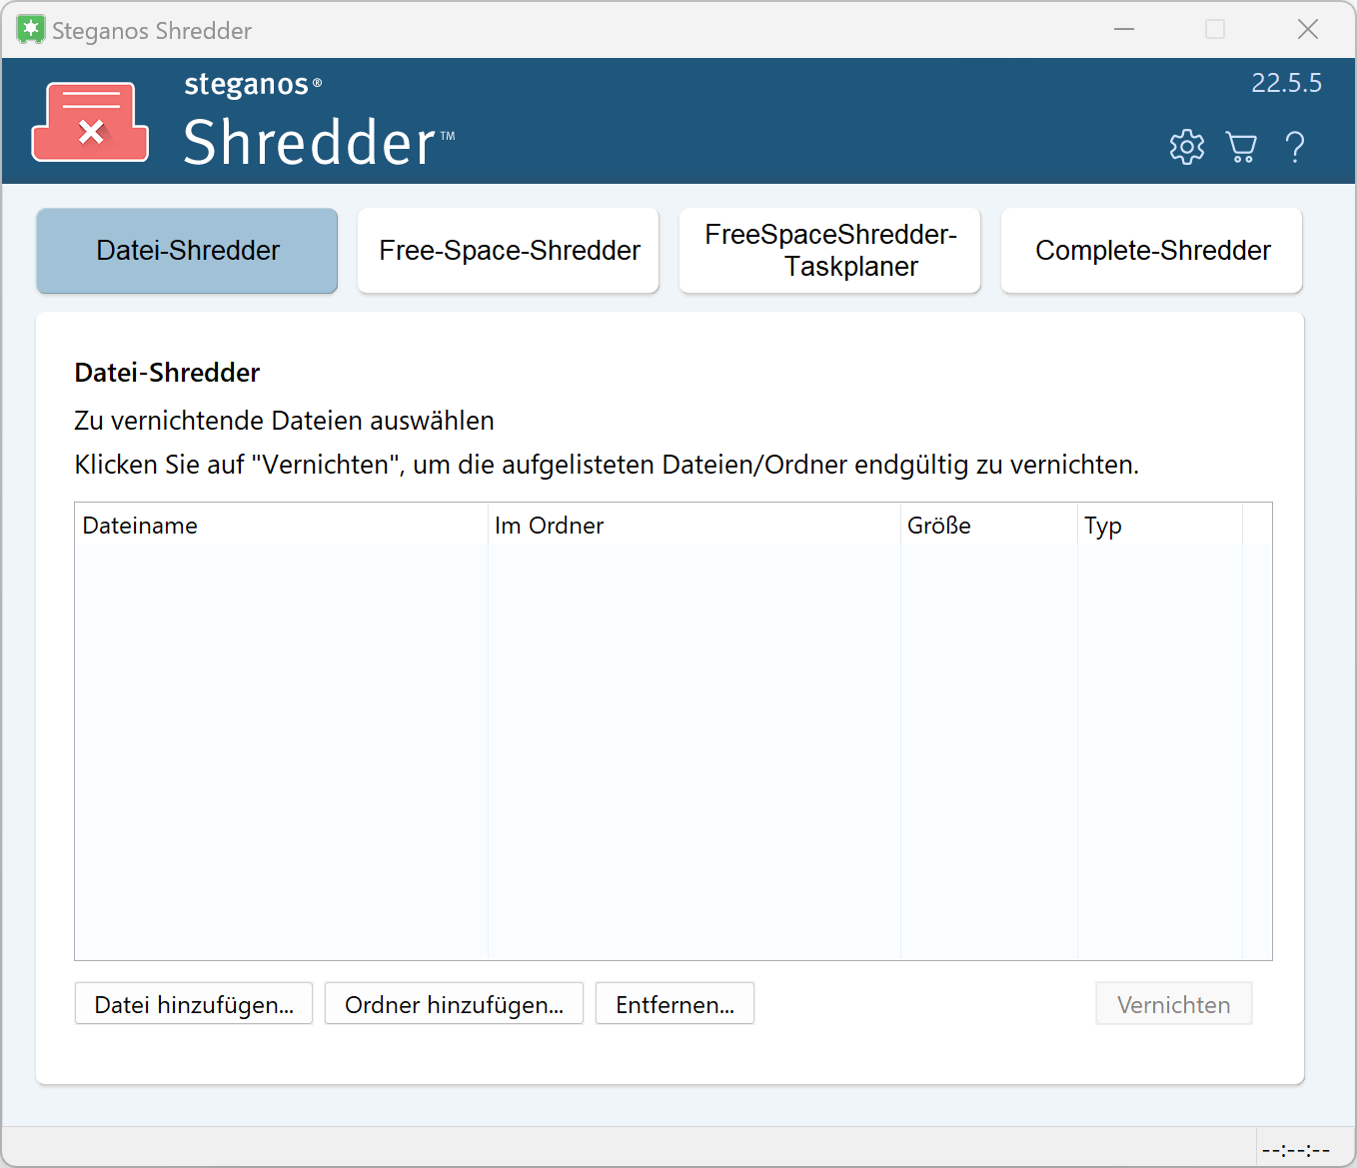Click the Im Ordner column header
This screenshot has width=1357, height=1168.
pyautogui.click(x=549, y=525)
